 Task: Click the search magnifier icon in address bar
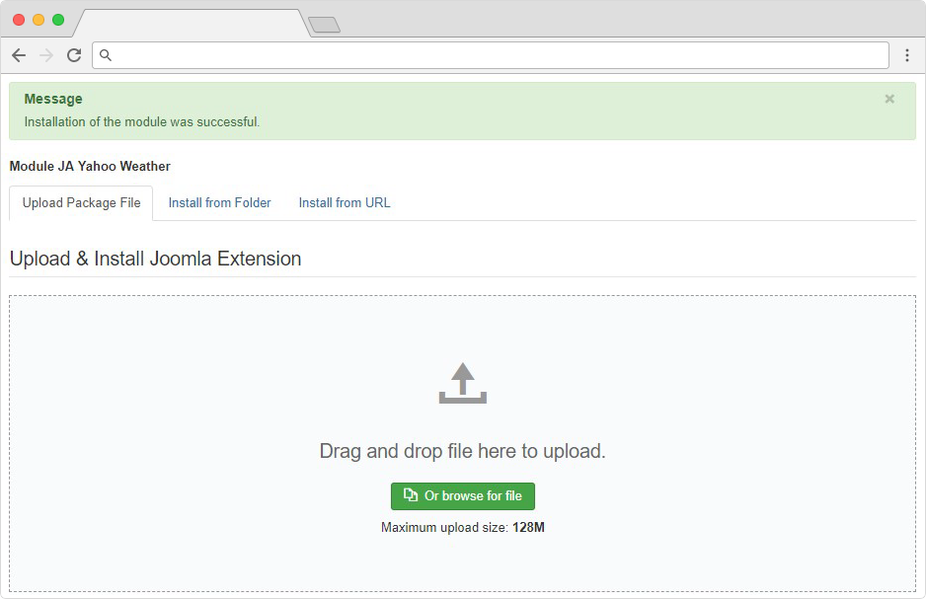click(x=105, y=55)
